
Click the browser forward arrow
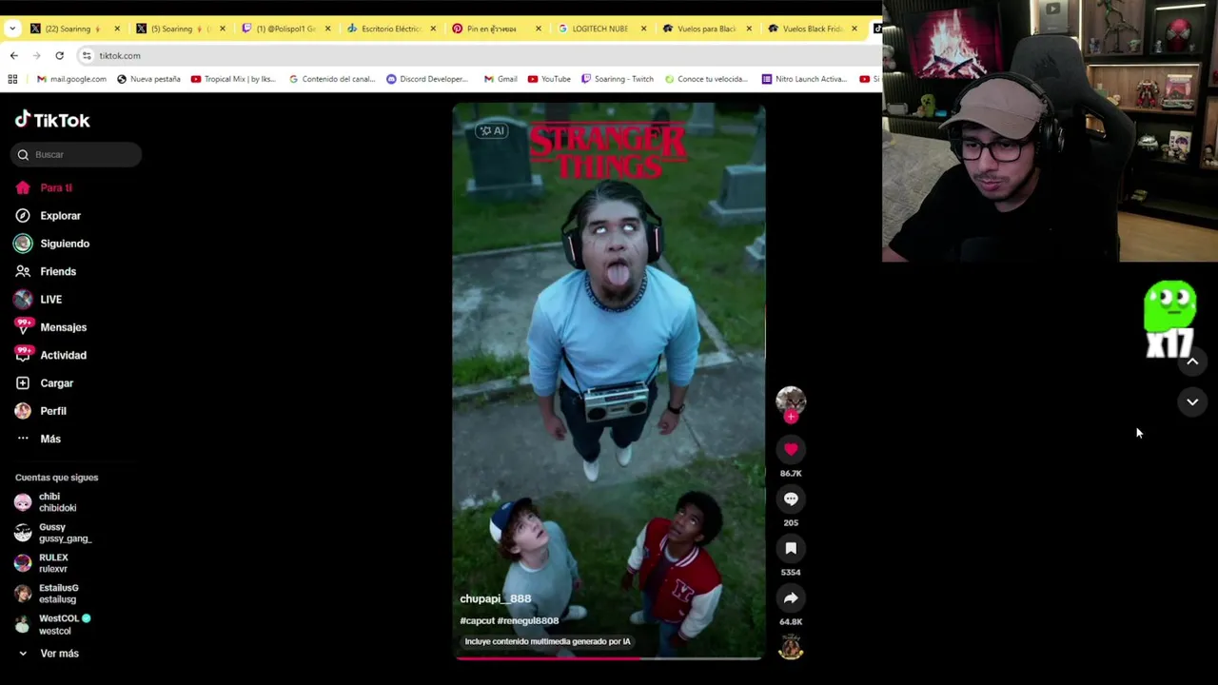(x=36, y=55)
